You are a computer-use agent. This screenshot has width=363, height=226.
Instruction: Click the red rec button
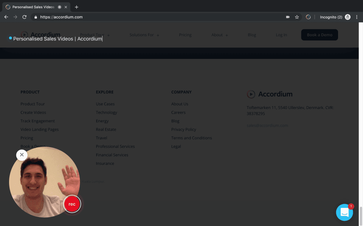coord(72,204)
